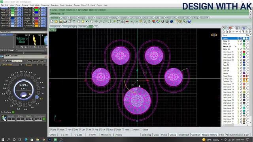Click the Zoom Extents icon
Image resolution: width=253 pixels, height=142 pixels.
click(110, 21)
